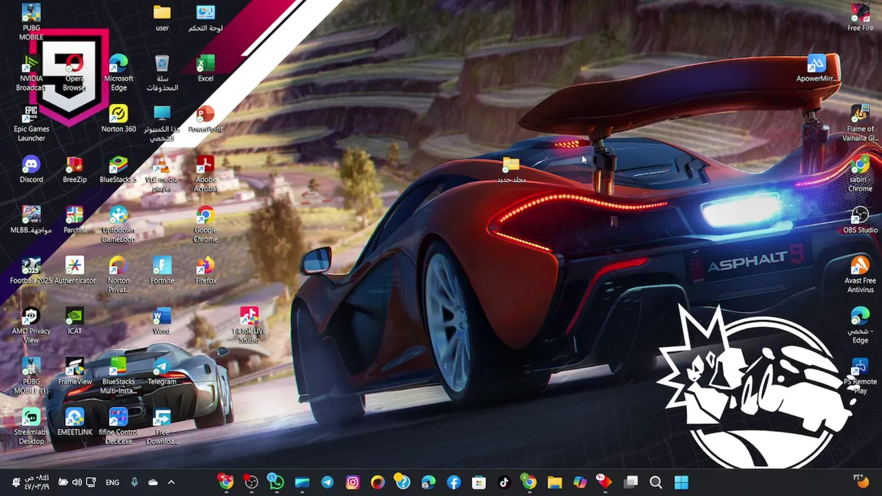This screenshot has width=882, height=496.
Task: Select the سلة المحذوفات recycle bin
Action: point(162,72)
